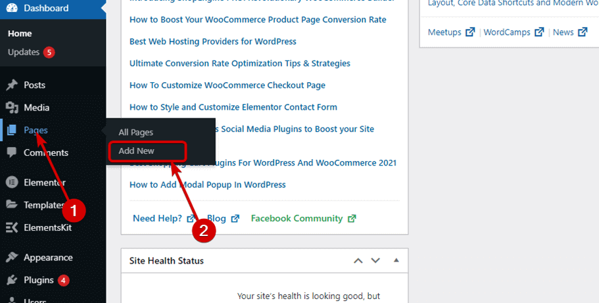Open the Updates submenu item

(x=24, y=52)
